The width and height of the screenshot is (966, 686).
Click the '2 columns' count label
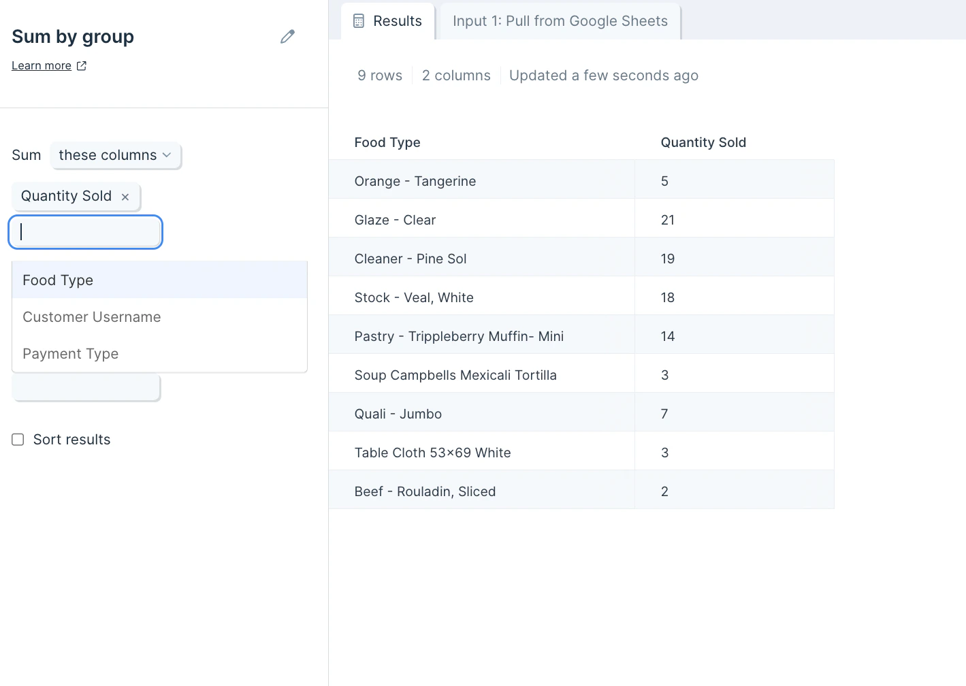[x=456, y=76]
